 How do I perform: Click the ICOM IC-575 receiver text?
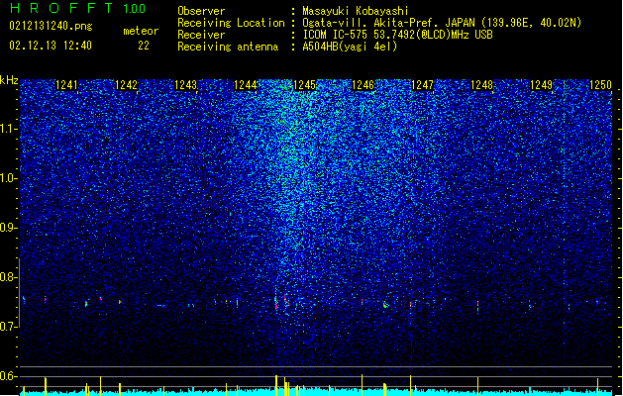[x=397, y=35]
